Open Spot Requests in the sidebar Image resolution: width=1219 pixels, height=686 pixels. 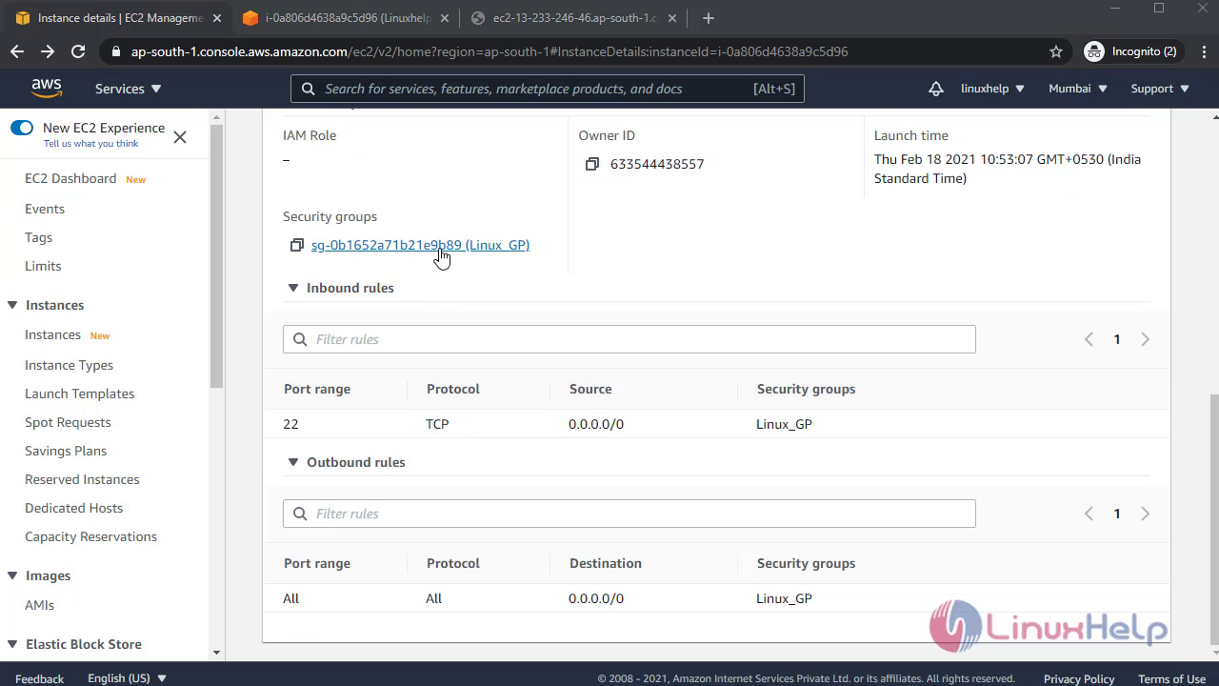click(x=68, y=422)
